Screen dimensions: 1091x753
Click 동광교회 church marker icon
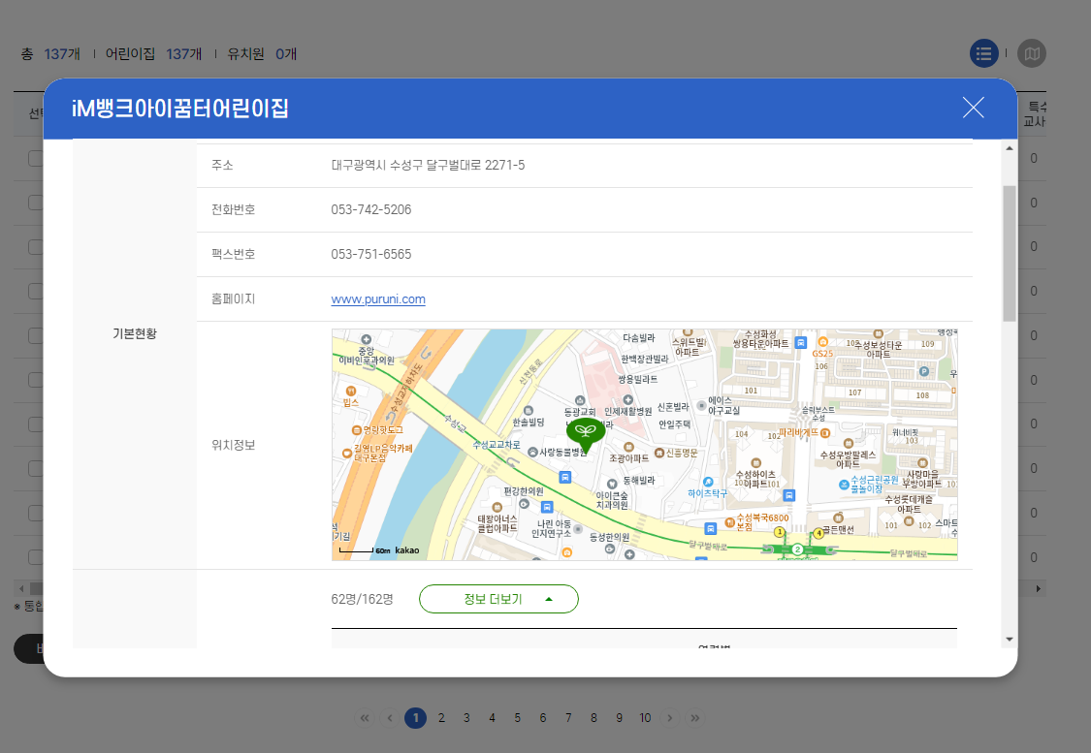tap(580, 400)
